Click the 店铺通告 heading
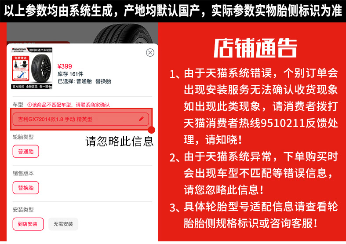 255,48
